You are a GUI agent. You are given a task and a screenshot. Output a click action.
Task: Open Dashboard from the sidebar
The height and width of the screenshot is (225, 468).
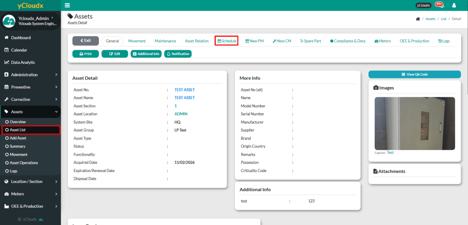tap(21, 38)
